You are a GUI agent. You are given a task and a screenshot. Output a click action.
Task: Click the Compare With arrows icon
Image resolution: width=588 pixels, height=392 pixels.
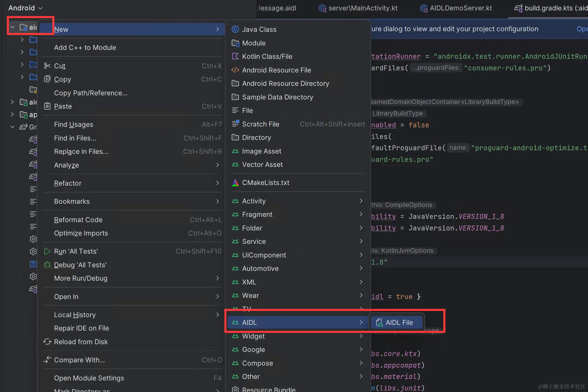tap(47, 360)
